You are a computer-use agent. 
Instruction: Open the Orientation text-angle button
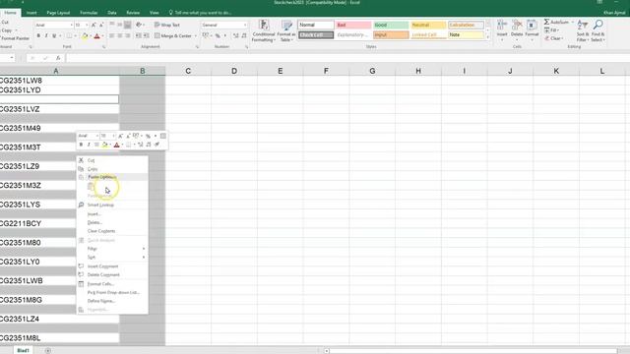[140, 25]
